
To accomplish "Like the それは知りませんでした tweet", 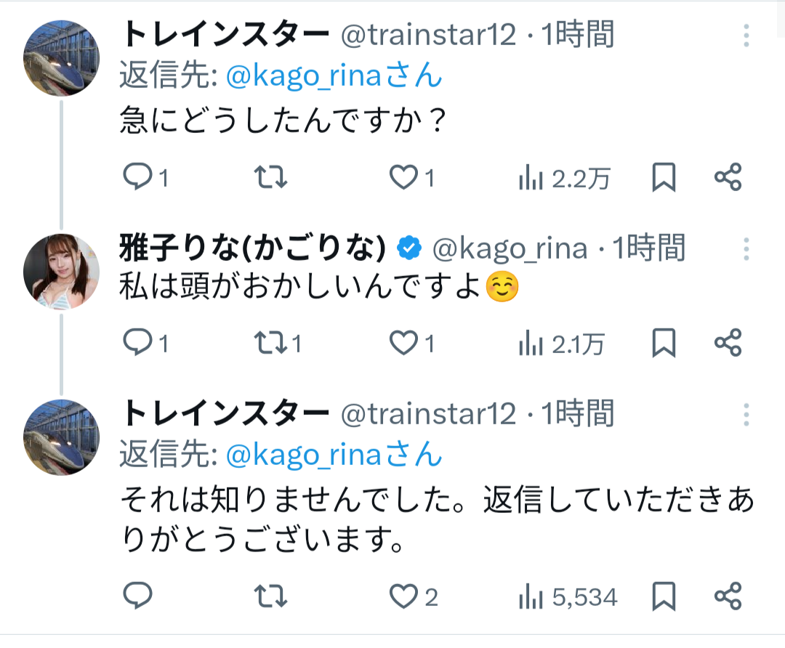I will 403,597.
